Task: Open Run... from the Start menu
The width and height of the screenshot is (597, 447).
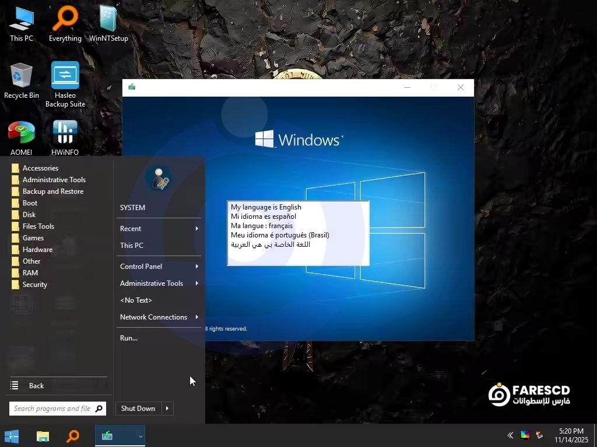Action: click(129, 338)
